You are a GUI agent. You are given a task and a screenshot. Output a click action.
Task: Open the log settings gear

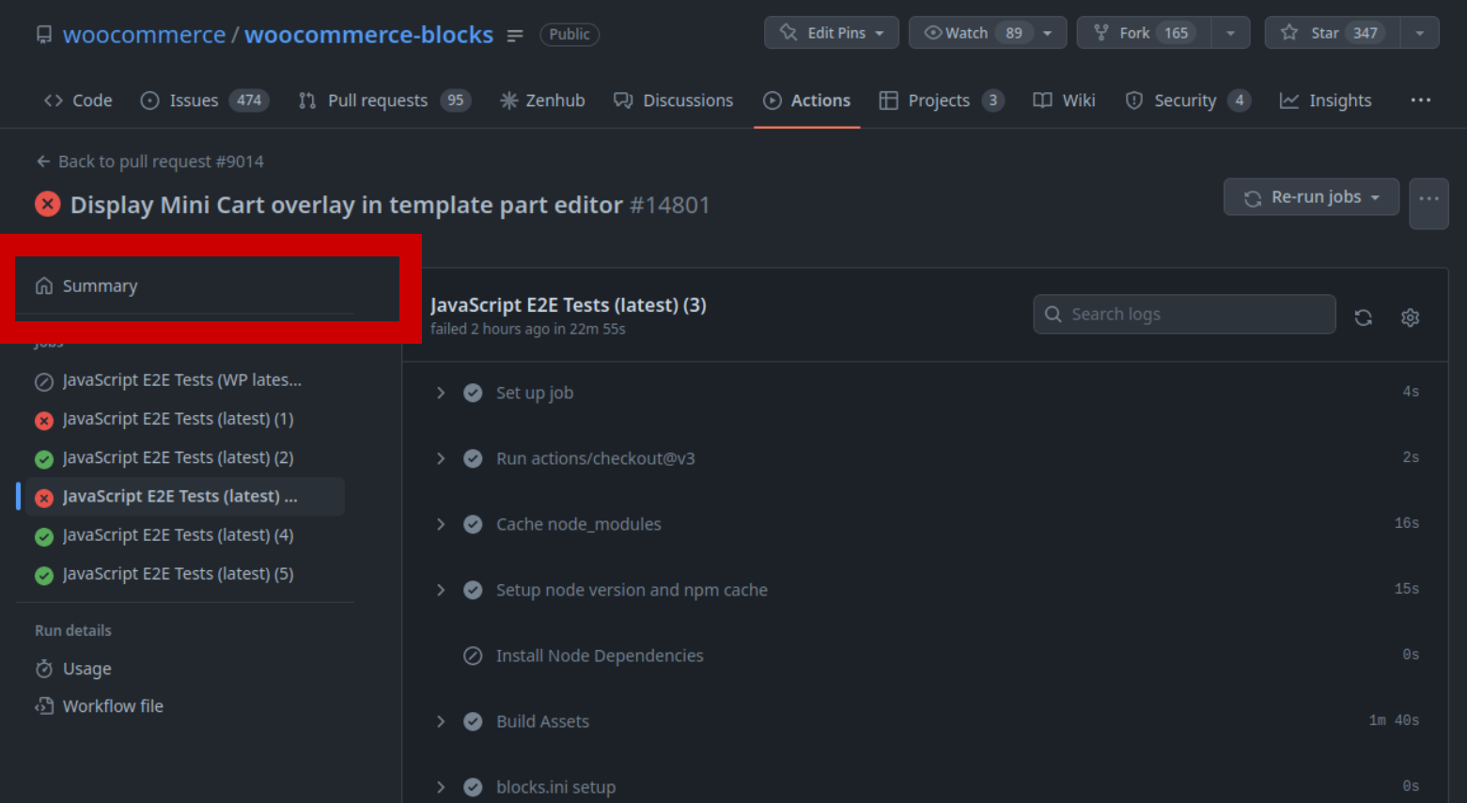1411,317
